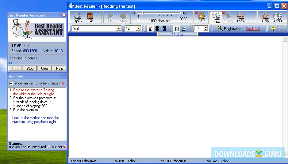Click Help in the Assistant panel

(59, 68)
